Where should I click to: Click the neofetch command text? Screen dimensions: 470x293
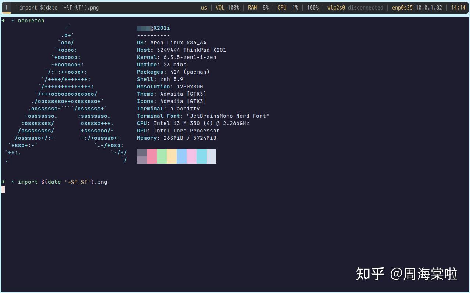coord(31,21)
